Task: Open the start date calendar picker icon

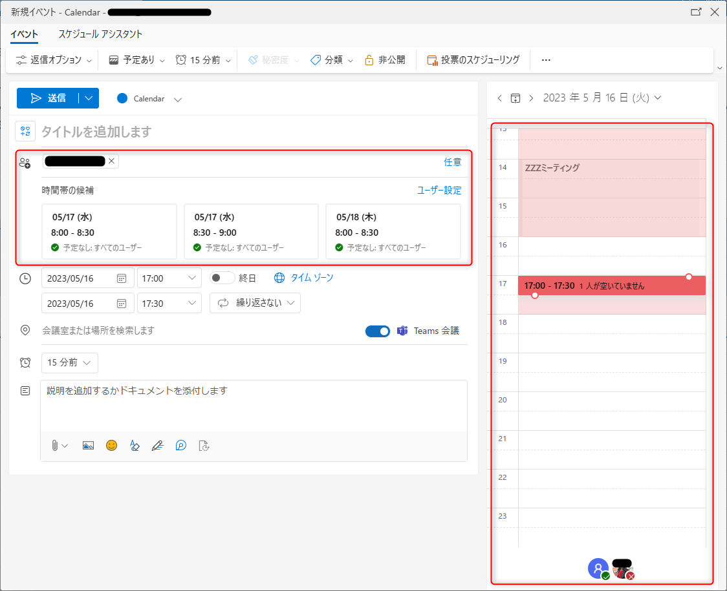Action: (x=122, y=278)
